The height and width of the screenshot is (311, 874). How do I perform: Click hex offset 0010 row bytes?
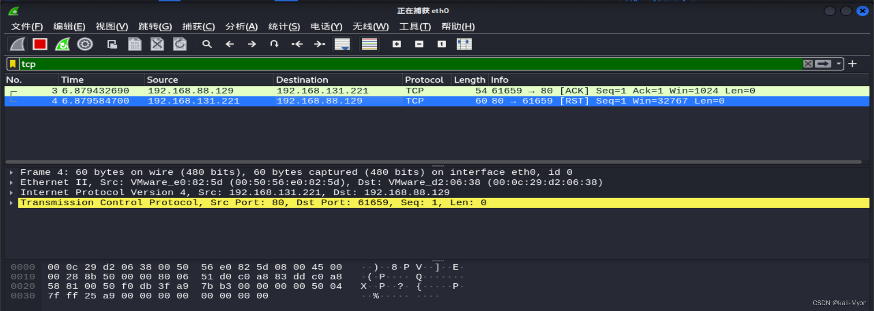(194, 277)
